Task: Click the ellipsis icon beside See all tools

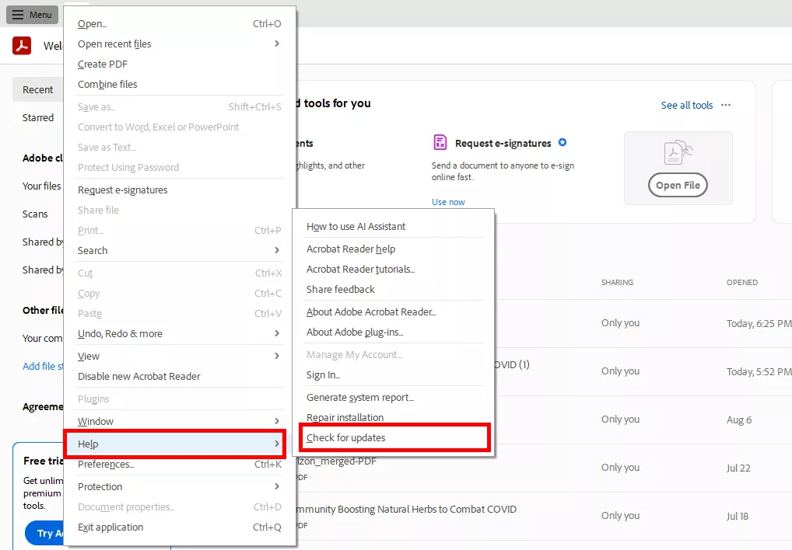Action: (725, 105)
